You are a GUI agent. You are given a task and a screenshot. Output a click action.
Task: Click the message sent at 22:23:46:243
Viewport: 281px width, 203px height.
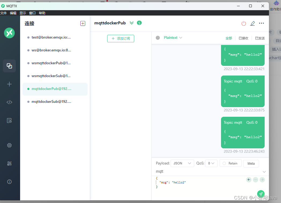click(x=243, y=133)
